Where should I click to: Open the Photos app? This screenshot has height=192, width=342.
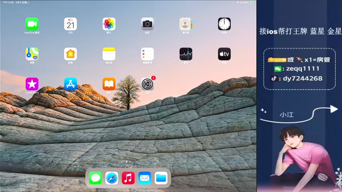pos(109,24)
